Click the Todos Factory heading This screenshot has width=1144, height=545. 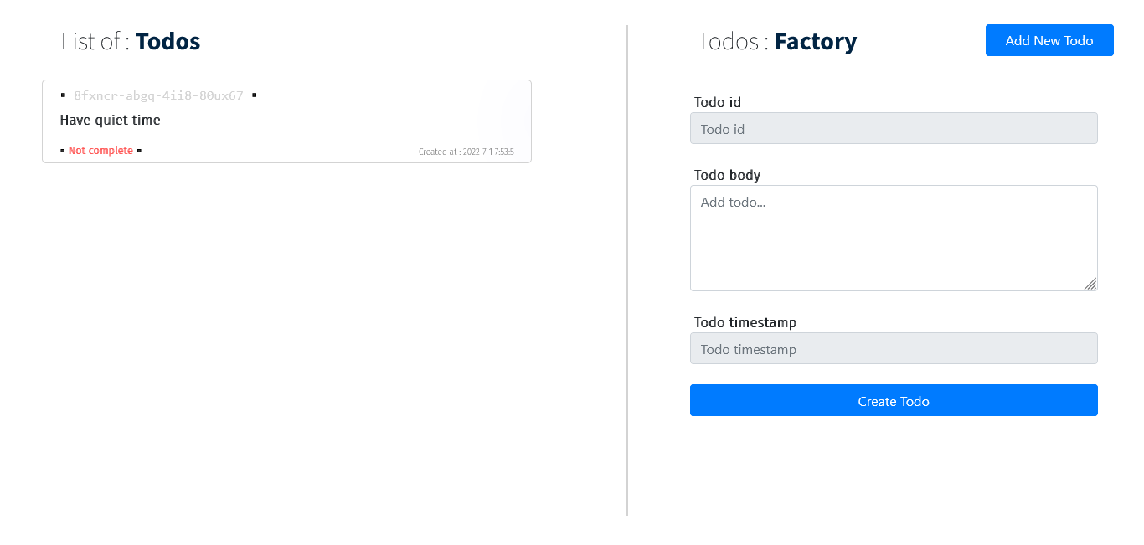click(x=777, y=41)
